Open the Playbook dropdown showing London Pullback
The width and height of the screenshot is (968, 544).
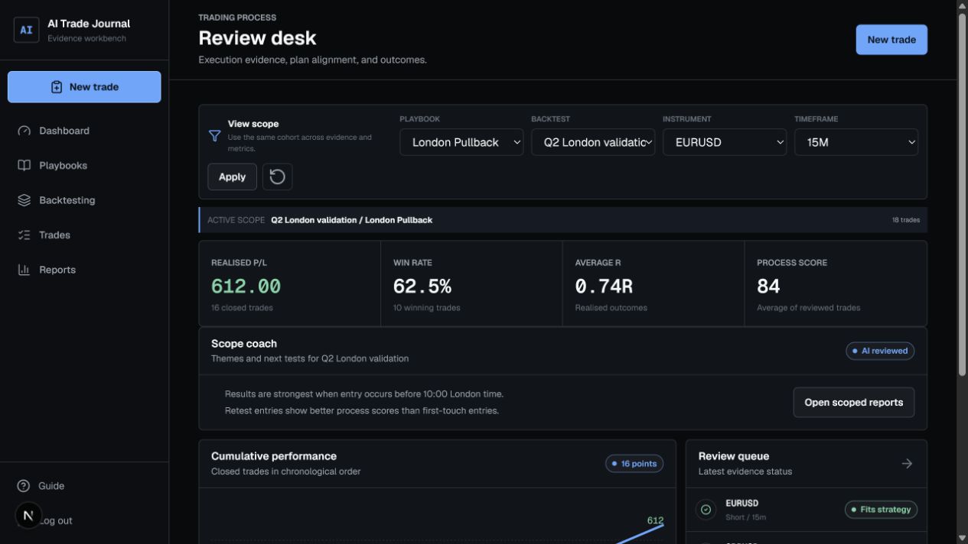click(x=461, y=142)
